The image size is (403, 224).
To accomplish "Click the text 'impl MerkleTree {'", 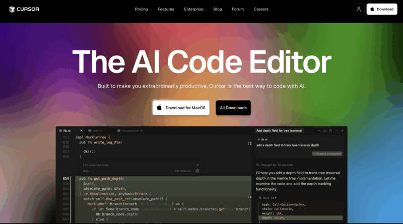I will tap(93, 137).
